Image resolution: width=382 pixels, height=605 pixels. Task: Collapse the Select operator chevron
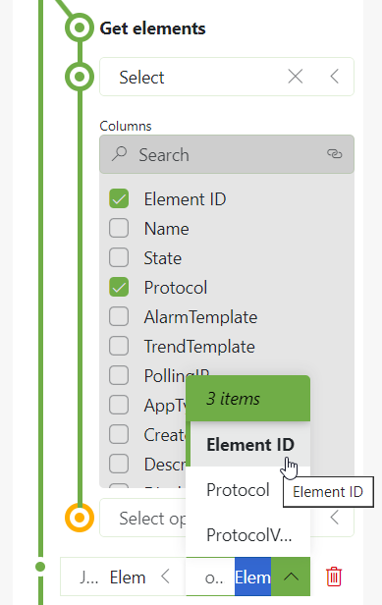tap(335, 77)
